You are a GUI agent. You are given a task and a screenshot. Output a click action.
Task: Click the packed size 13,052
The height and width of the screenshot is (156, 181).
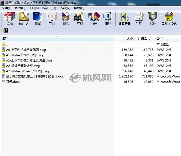pos(149,82)
